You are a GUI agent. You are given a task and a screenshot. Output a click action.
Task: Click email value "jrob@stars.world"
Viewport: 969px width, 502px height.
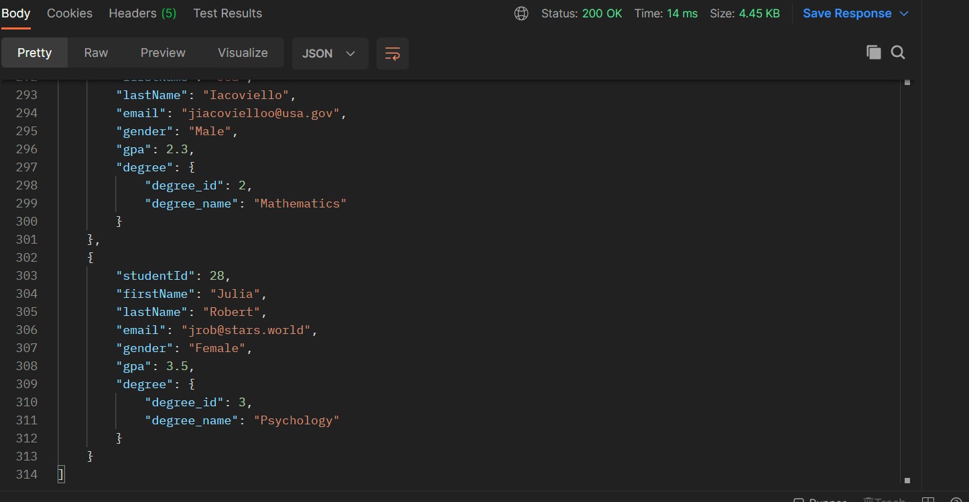(246, 330)
